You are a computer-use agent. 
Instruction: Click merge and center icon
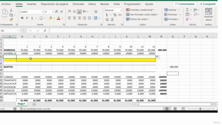pyautogui.click(x=96, y=18)
